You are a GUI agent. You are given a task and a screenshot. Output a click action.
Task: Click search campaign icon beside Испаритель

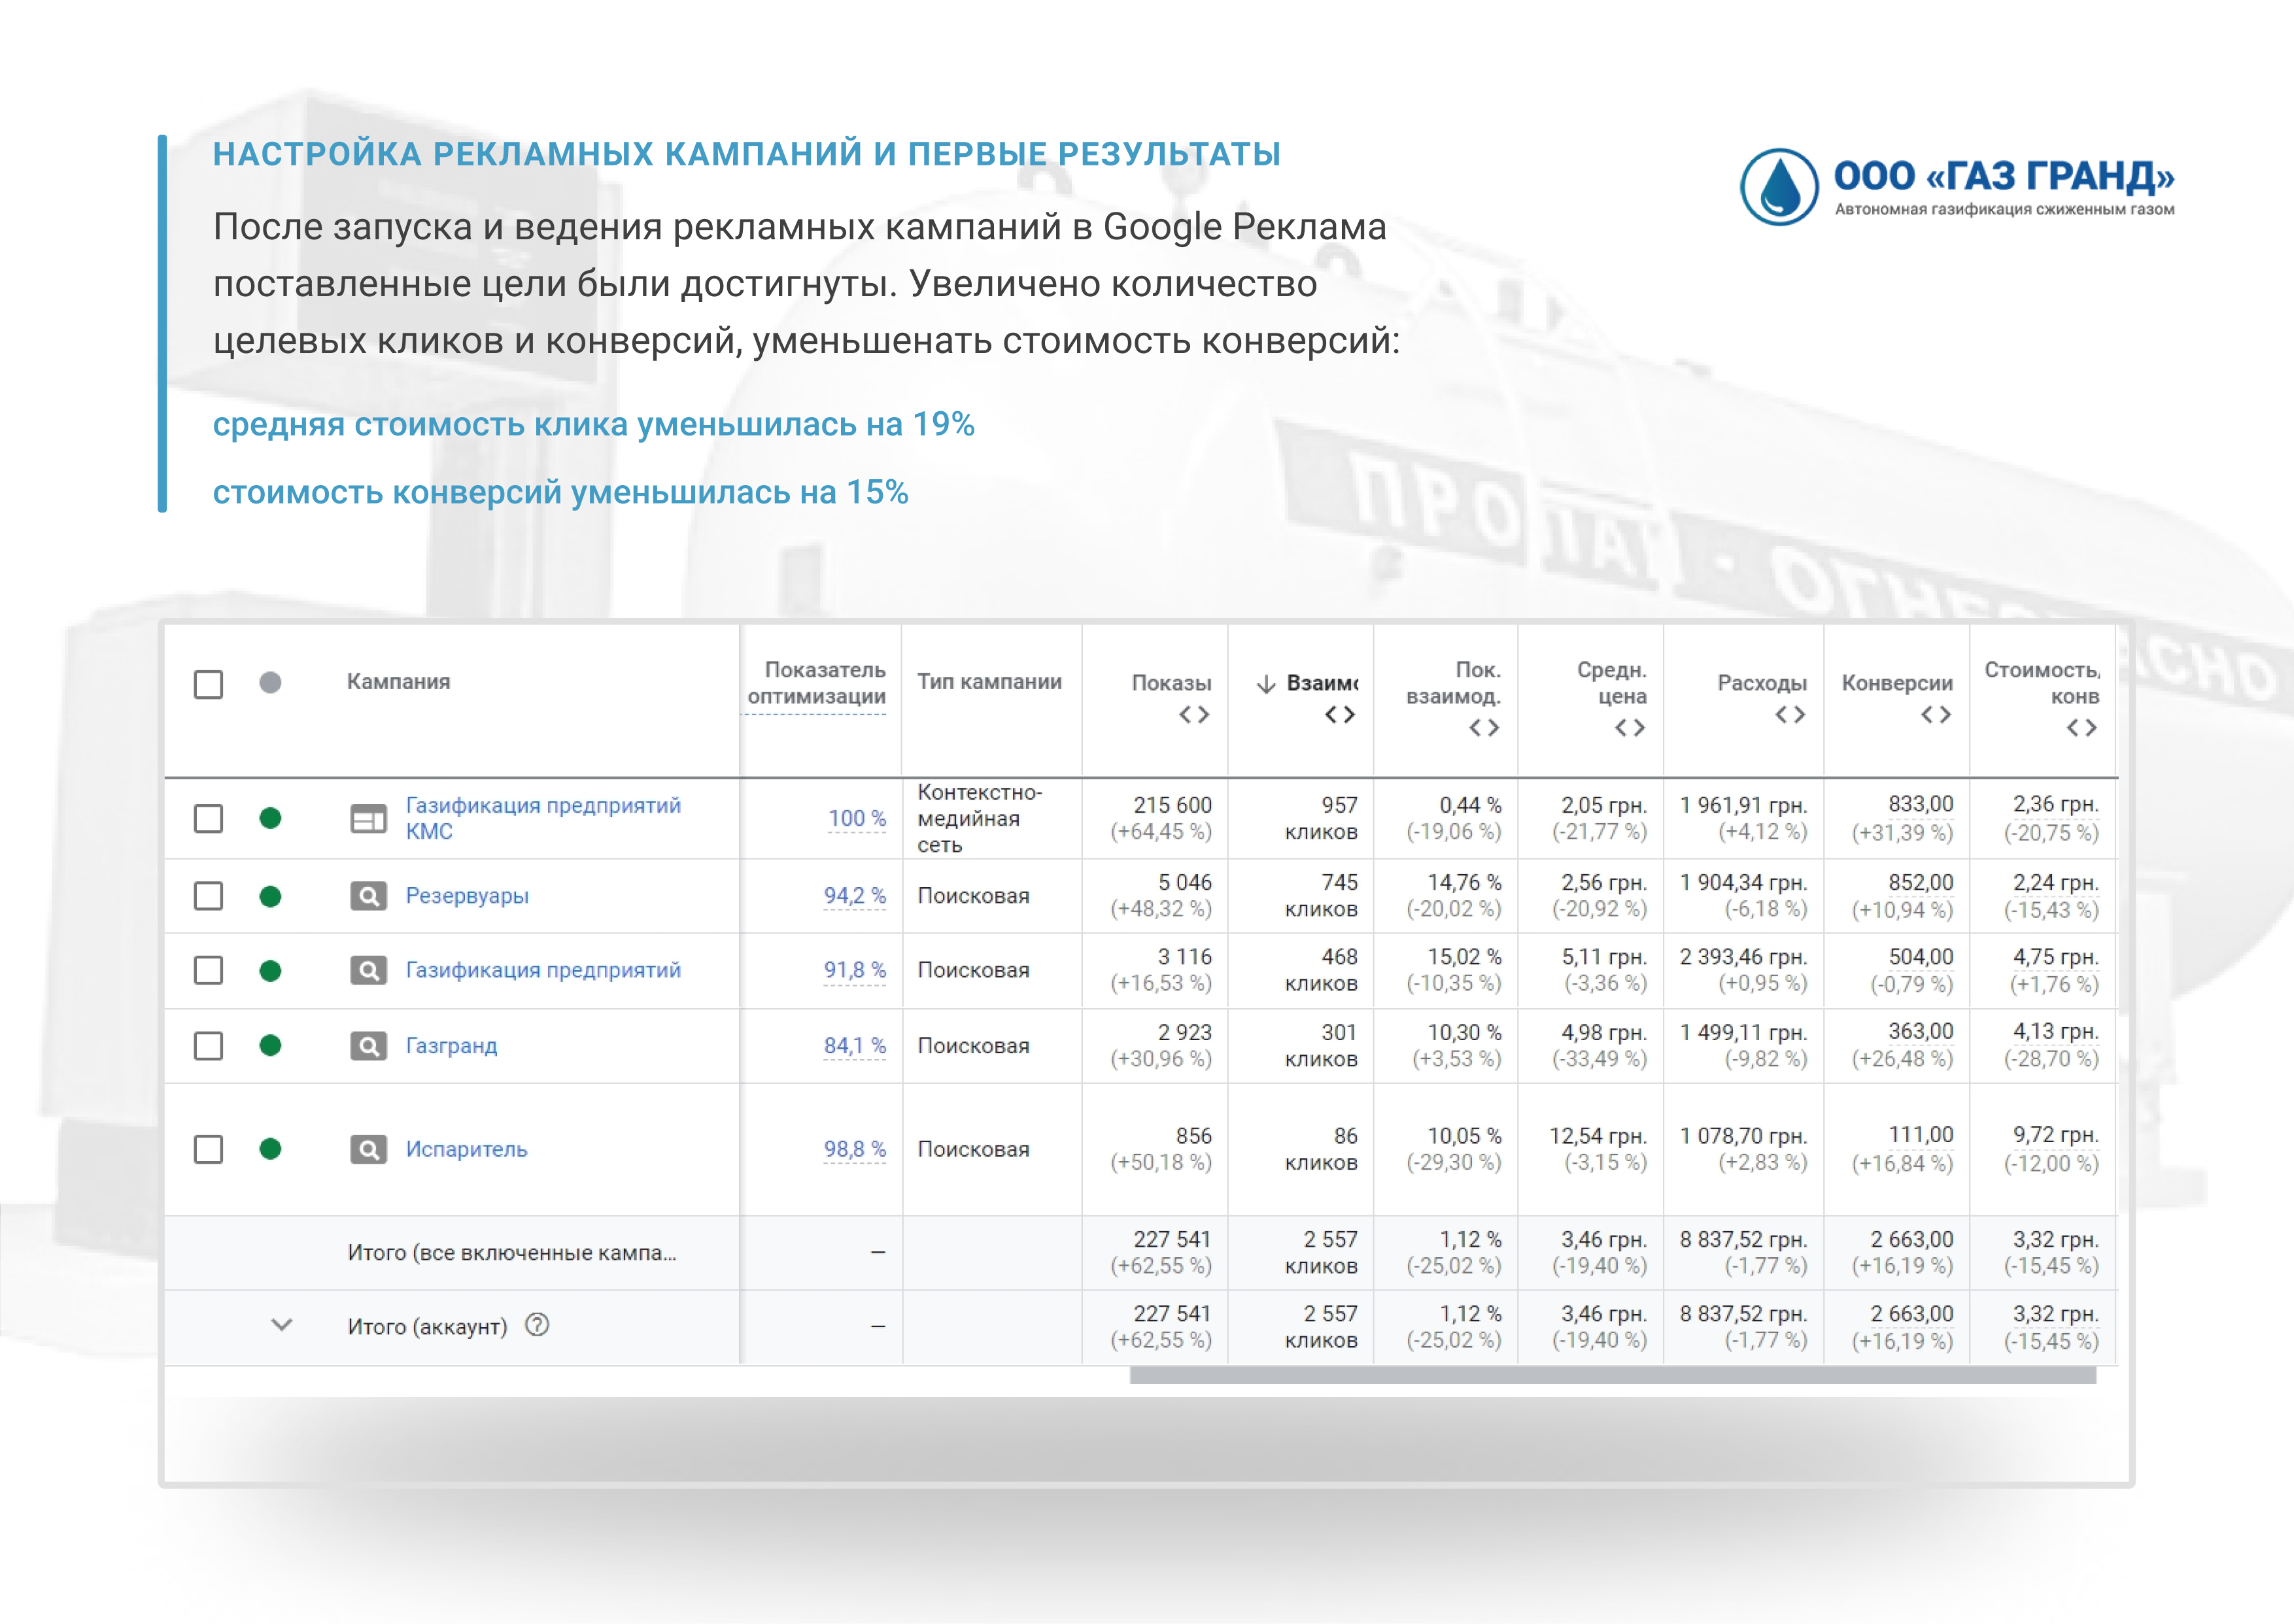[x=368, y=1150]
